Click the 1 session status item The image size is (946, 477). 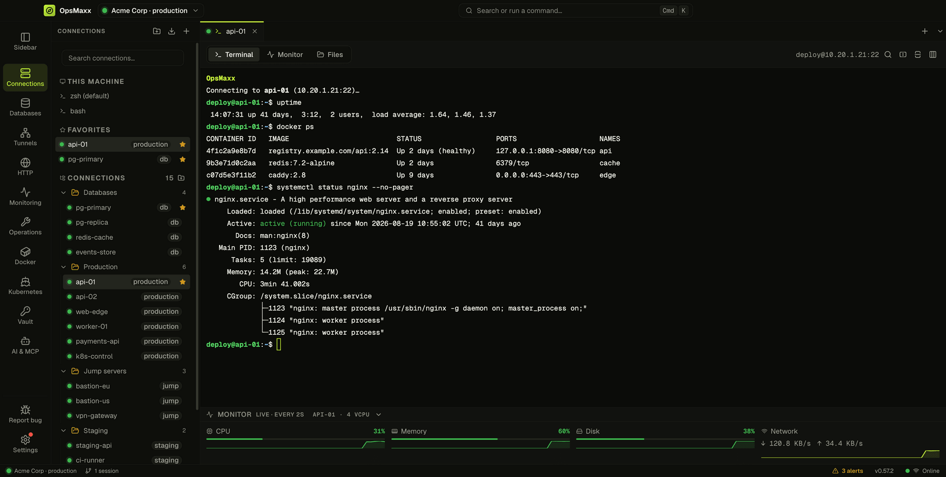tap(102, 471)
